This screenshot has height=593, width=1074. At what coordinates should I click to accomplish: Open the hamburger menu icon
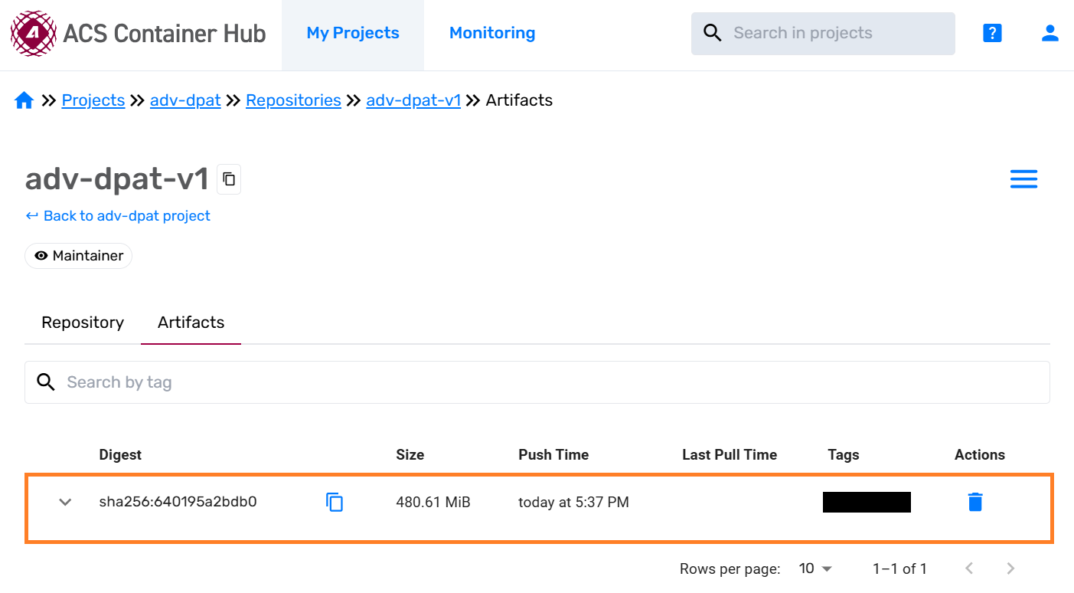click(x=1023, y=179)
